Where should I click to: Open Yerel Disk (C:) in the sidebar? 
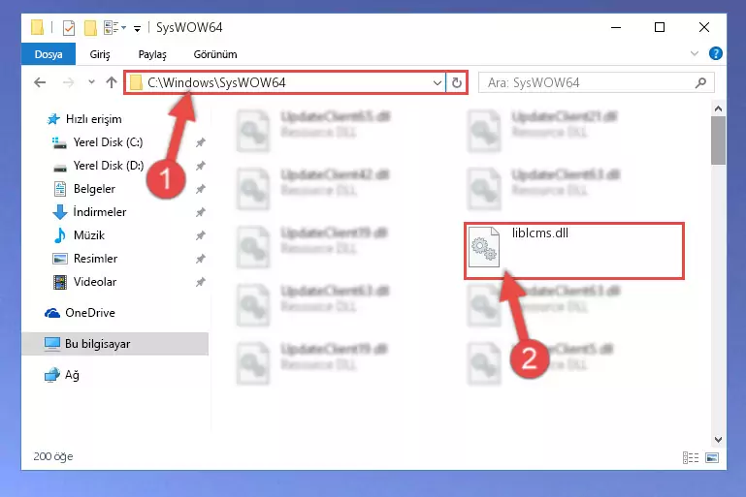tap(108, 142)
